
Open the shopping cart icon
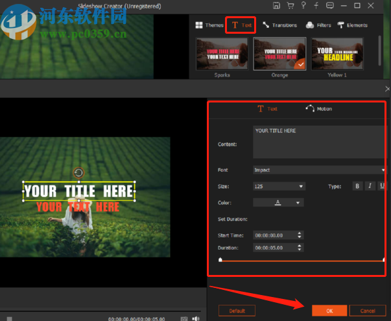point(290,5)
